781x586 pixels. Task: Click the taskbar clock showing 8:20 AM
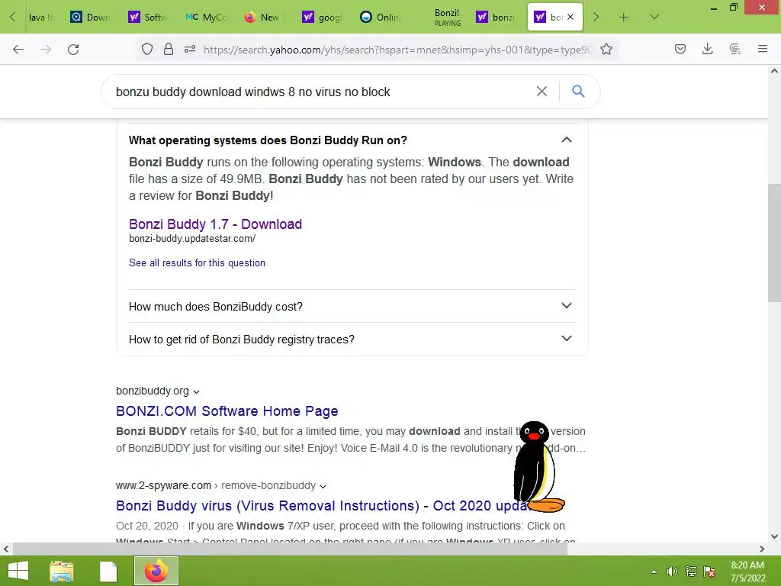(x=747, y=572)
